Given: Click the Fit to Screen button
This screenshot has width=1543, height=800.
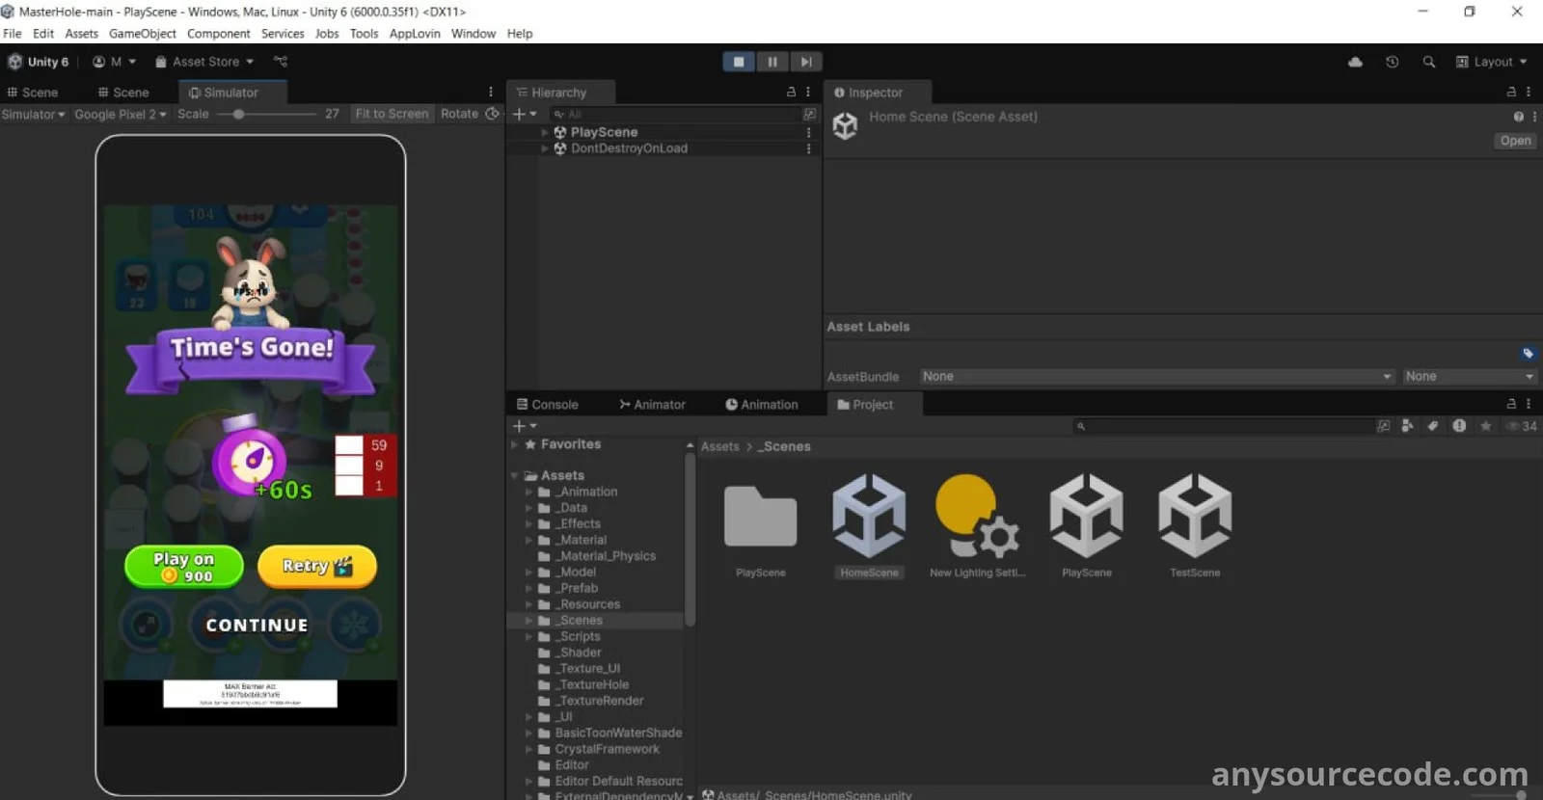Looking at the screenshot, I should pos(392,114).
